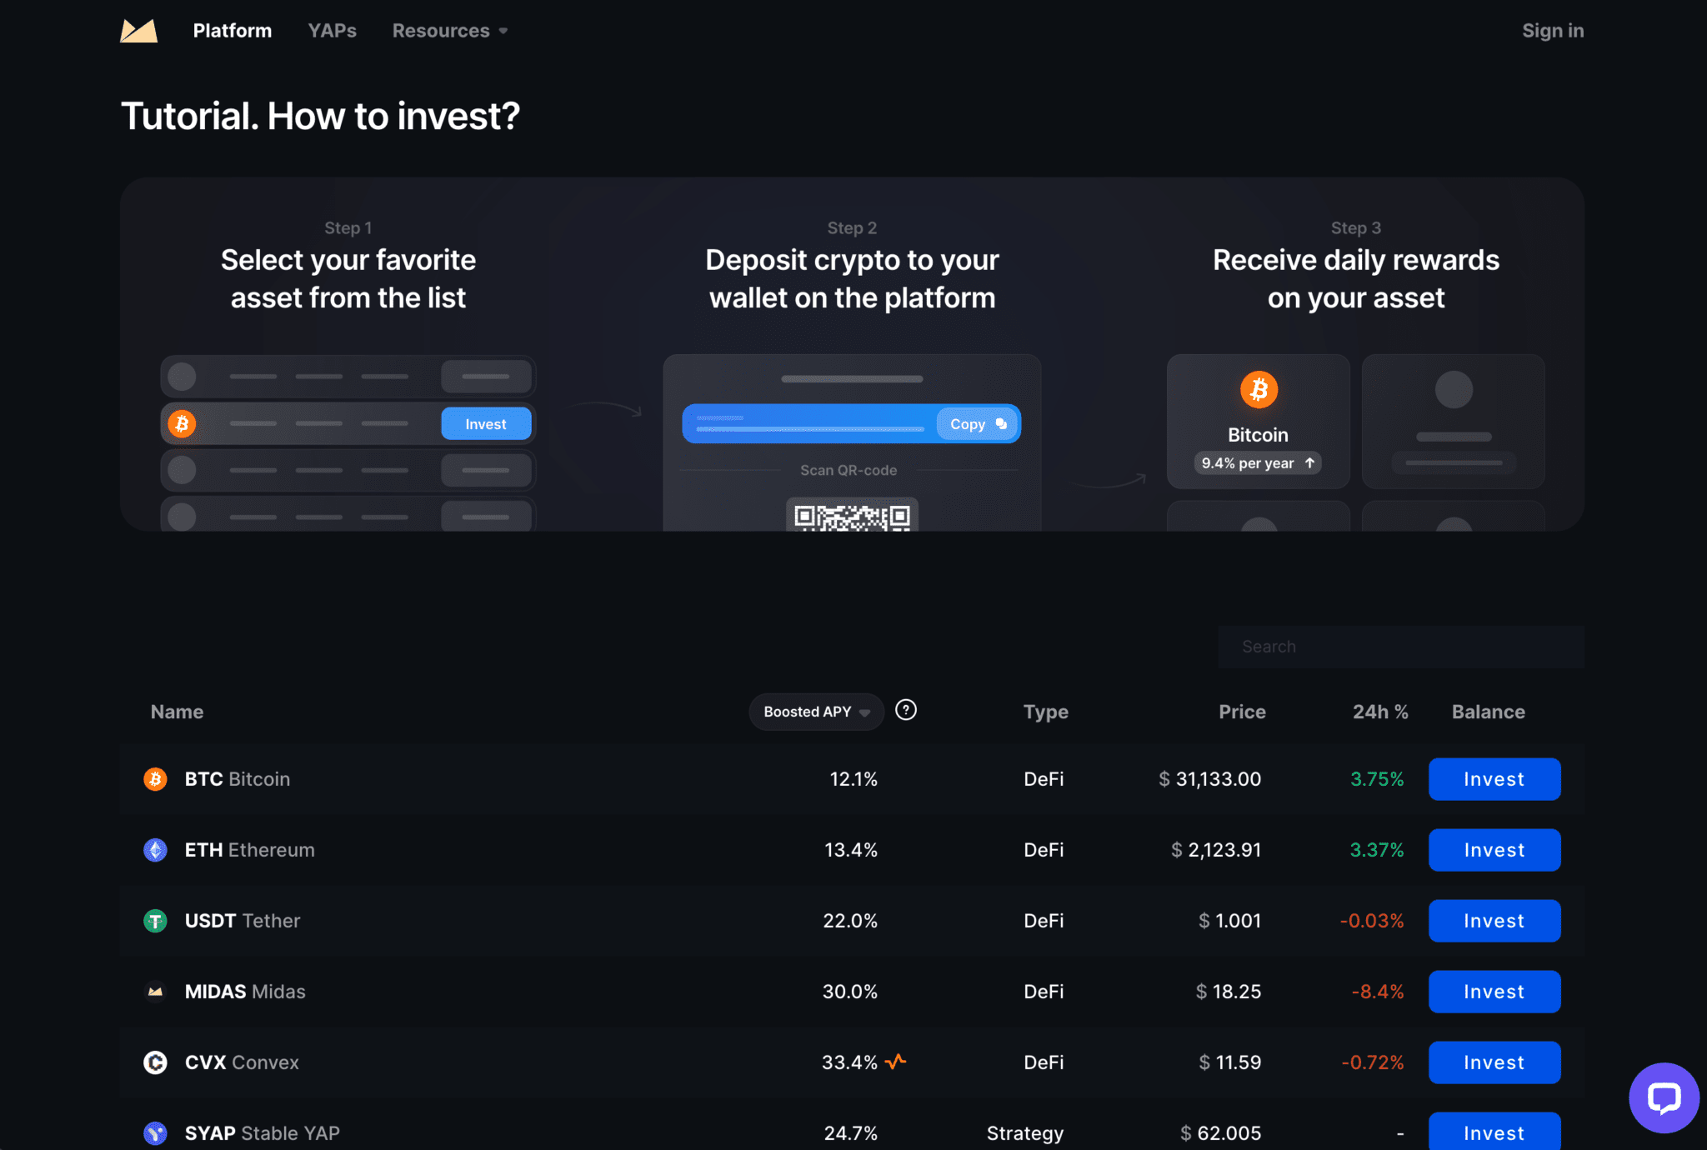Viewport: 1707px width, 1150px height.
Task: Select the SYAP Stable YAP row name
Action: click(x=263, y=1133)
